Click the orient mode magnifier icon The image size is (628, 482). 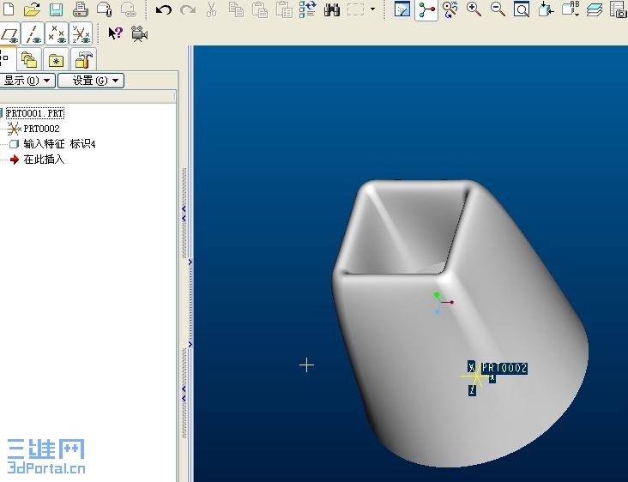tap(450, 9)
